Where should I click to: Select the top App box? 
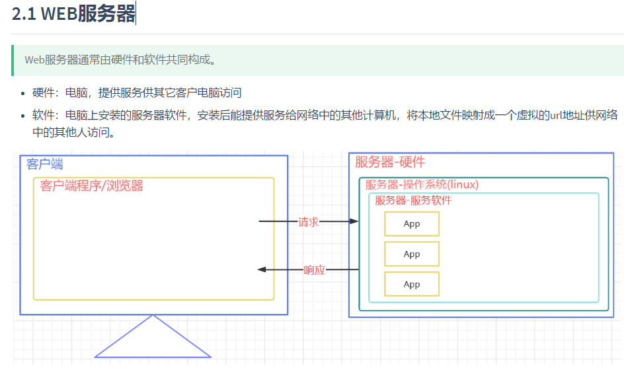pyautogui.click(x=412, y=224)
